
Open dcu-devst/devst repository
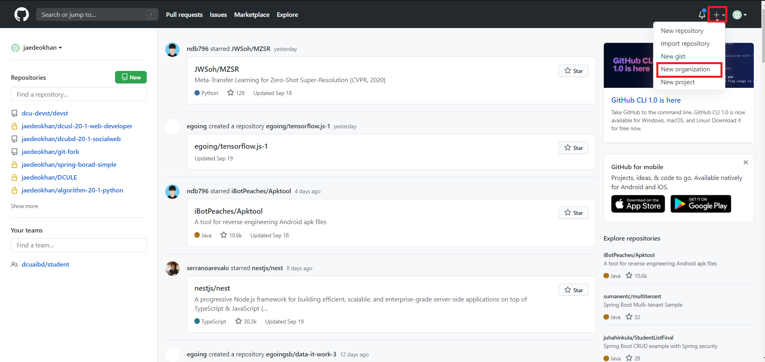point(45,113)
